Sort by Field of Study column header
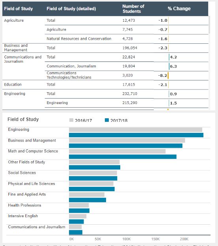The image size is (218, 246). pyautogui.click(x=19, y=9)
